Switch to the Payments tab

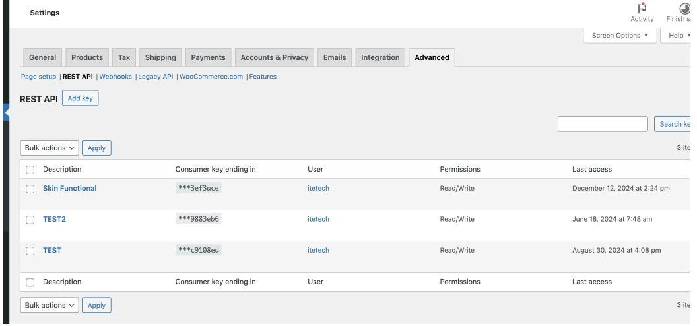(x=208, y=57)
